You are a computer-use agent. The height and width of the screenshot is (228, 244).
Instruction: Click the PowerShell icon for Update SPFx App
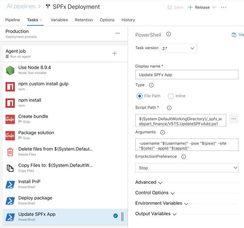(x=10, y=217)
